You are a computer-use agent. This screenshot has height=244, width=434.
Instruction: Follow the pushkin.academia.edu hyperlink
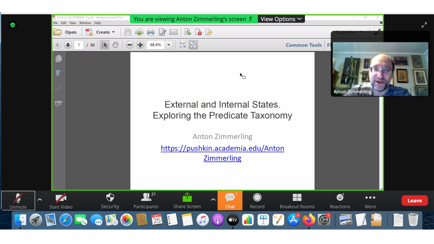[222, 148]
